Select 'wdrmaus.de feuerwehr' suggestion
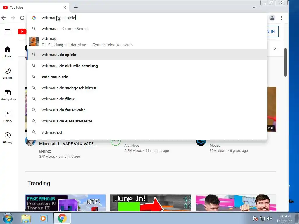 [147, 110]
